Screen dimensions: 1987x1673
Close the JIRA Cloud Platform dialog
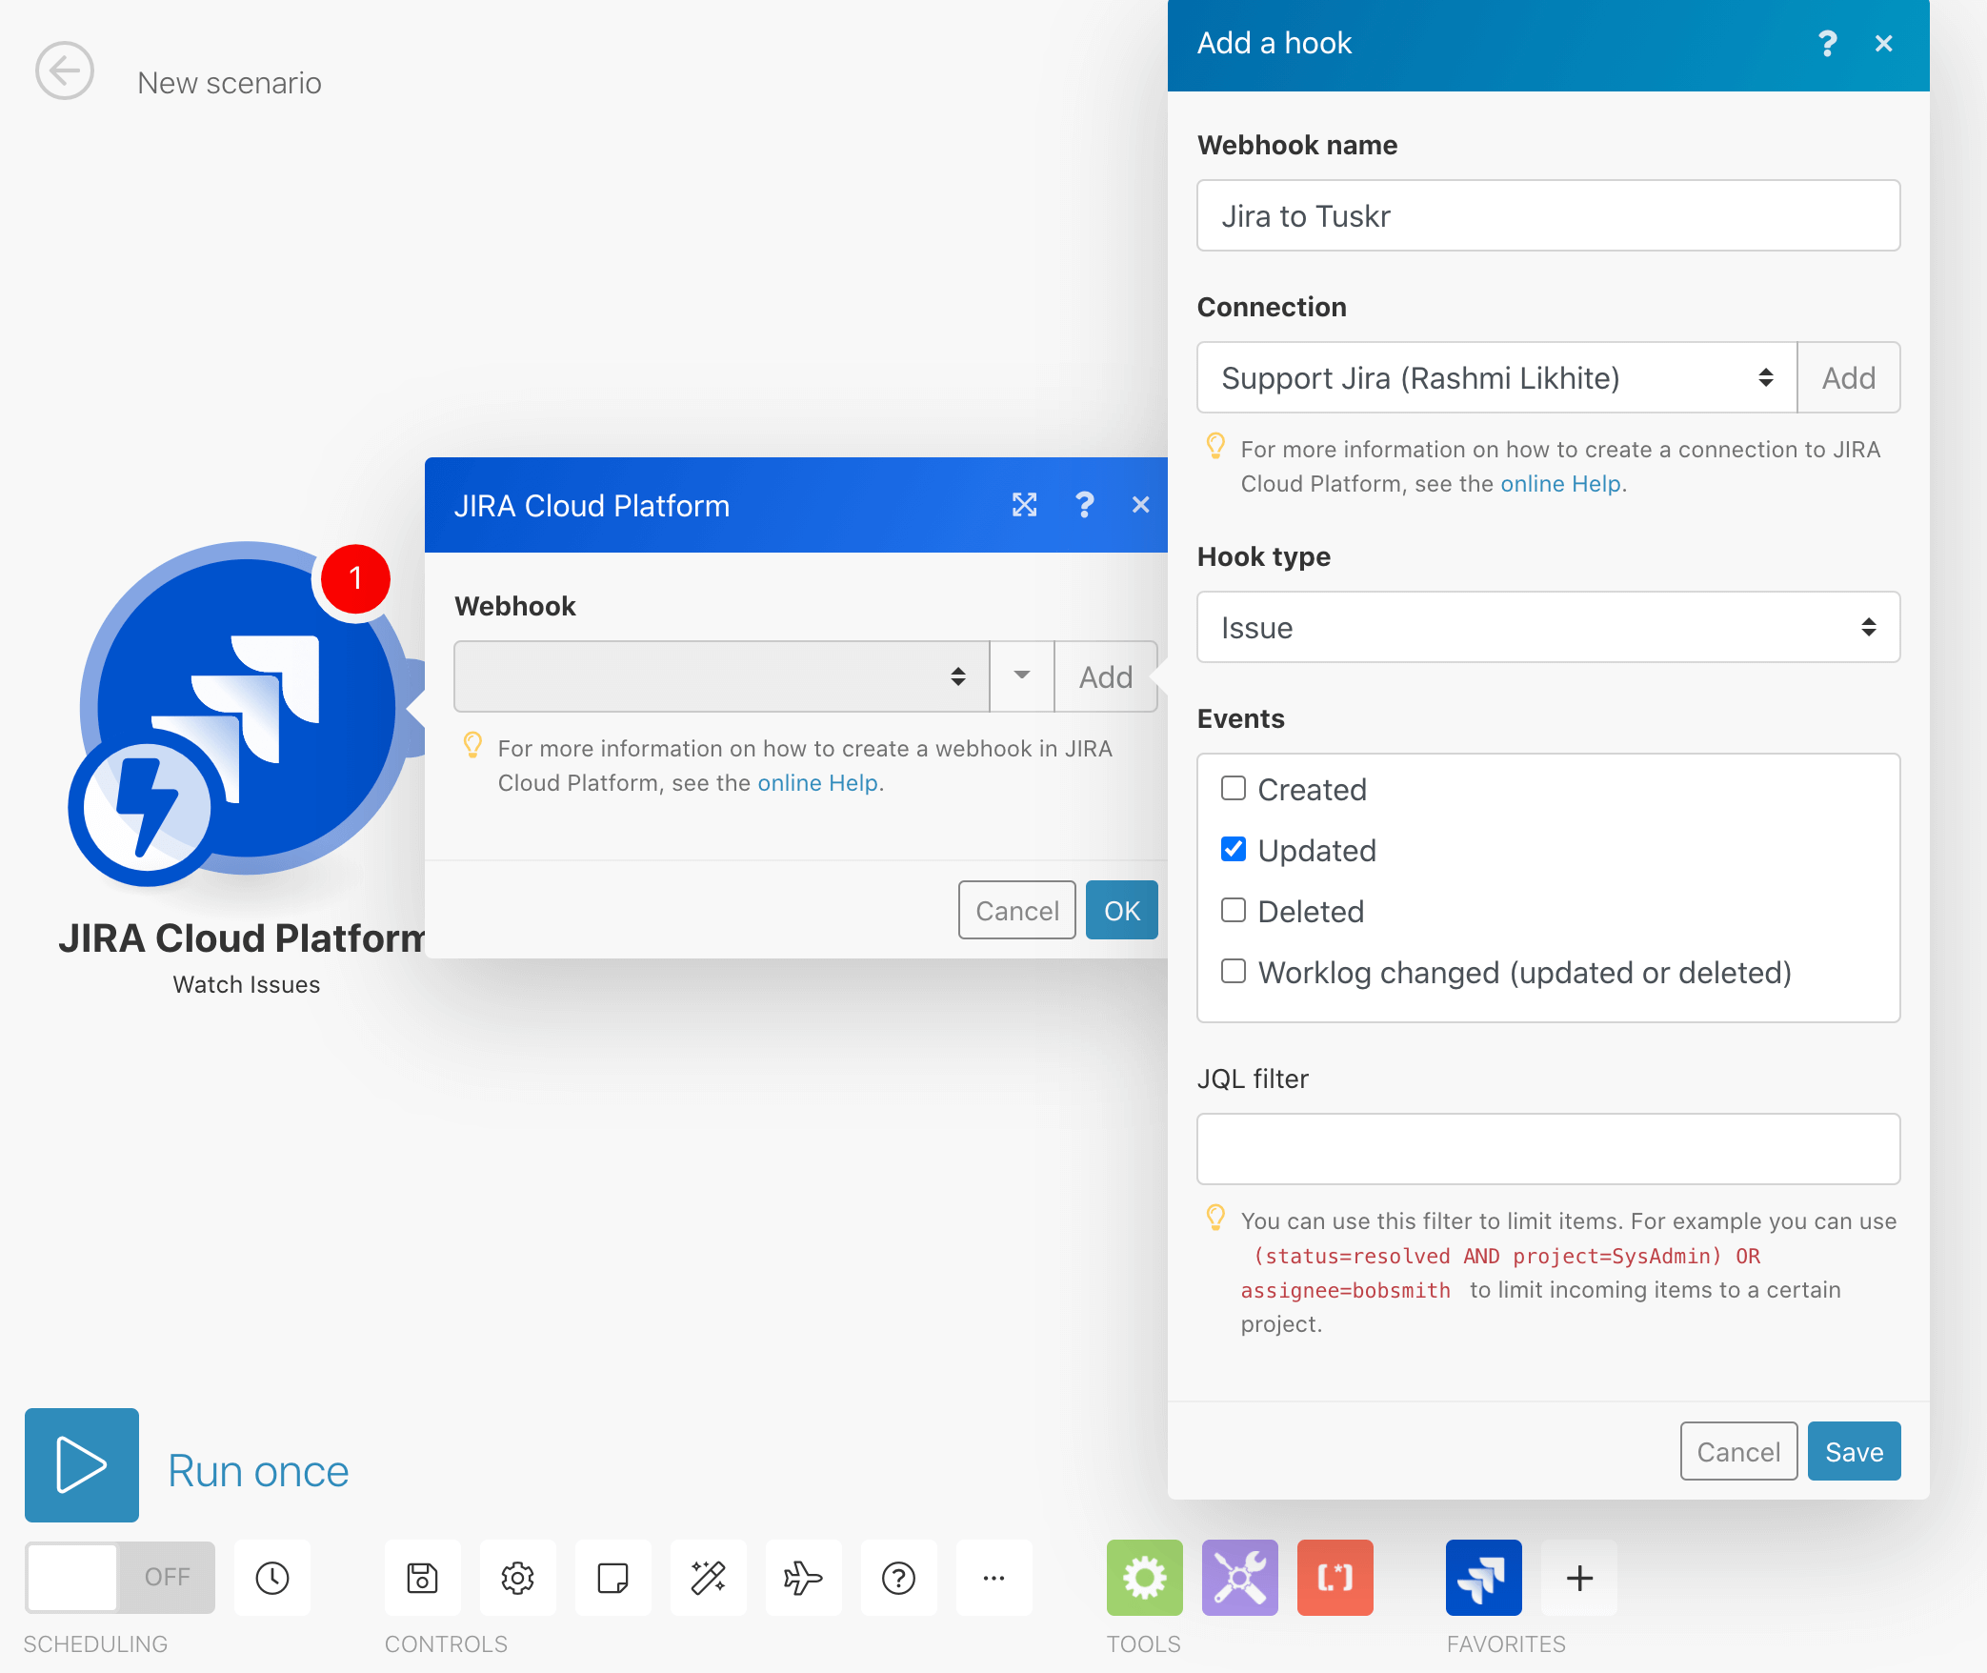click(x=1140, y=505)
